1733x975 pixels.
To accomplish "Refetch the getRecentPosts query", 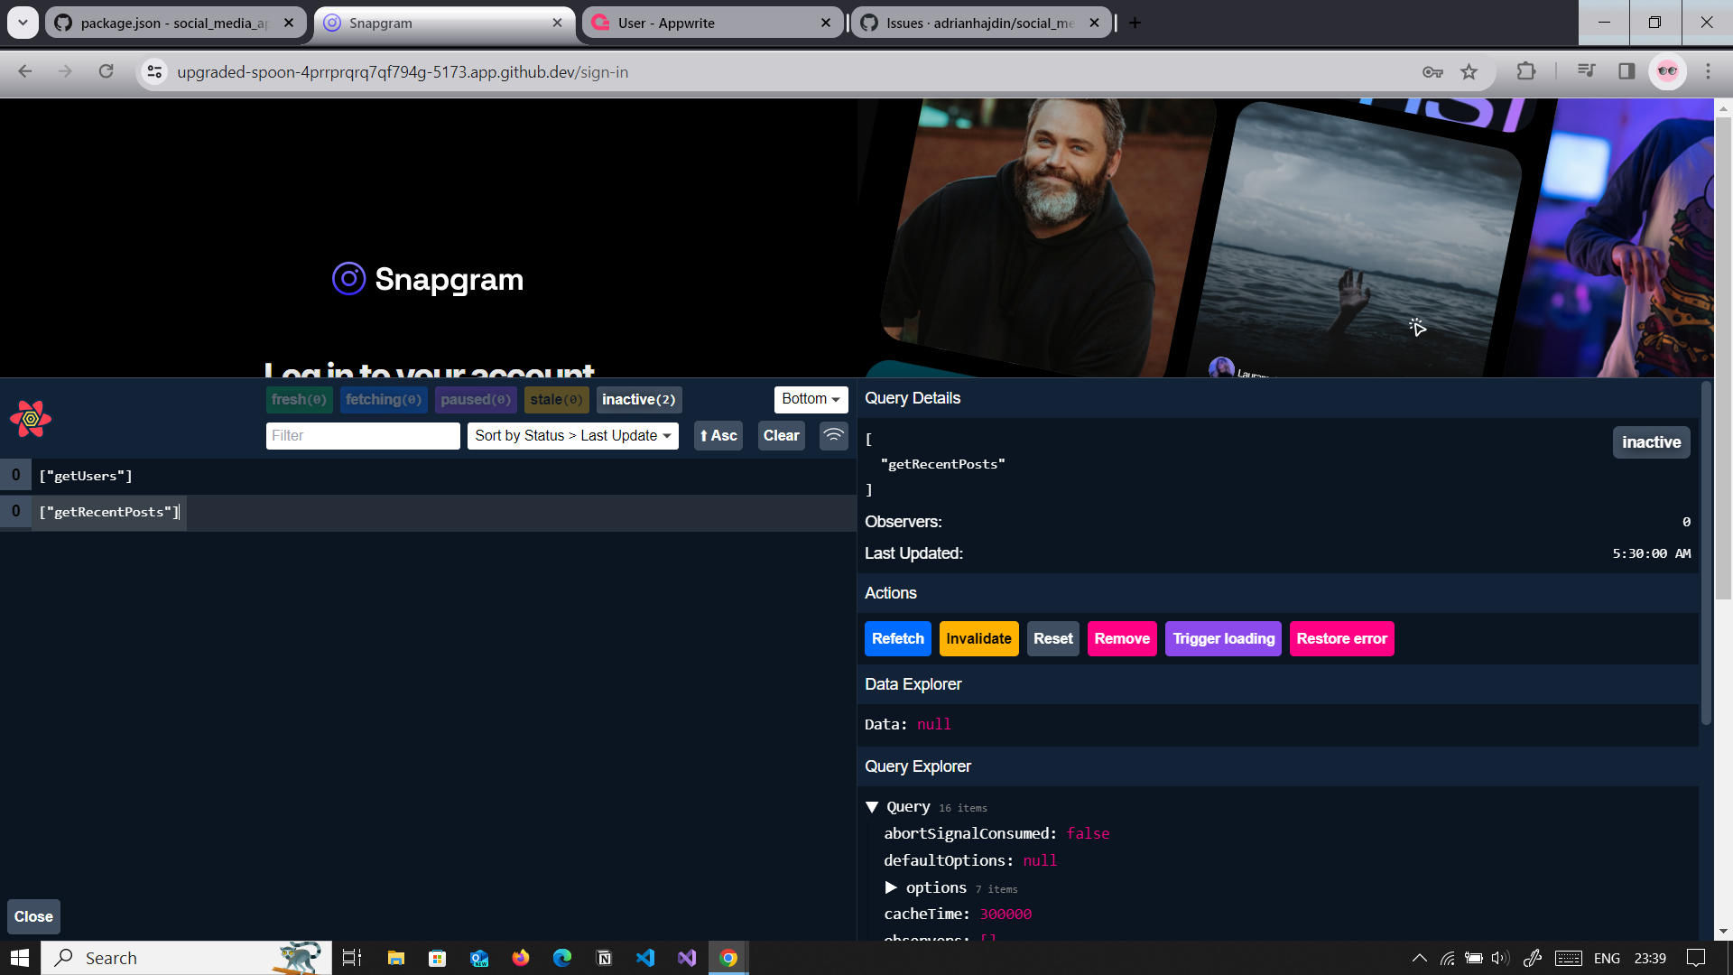I will coord(897,638).
